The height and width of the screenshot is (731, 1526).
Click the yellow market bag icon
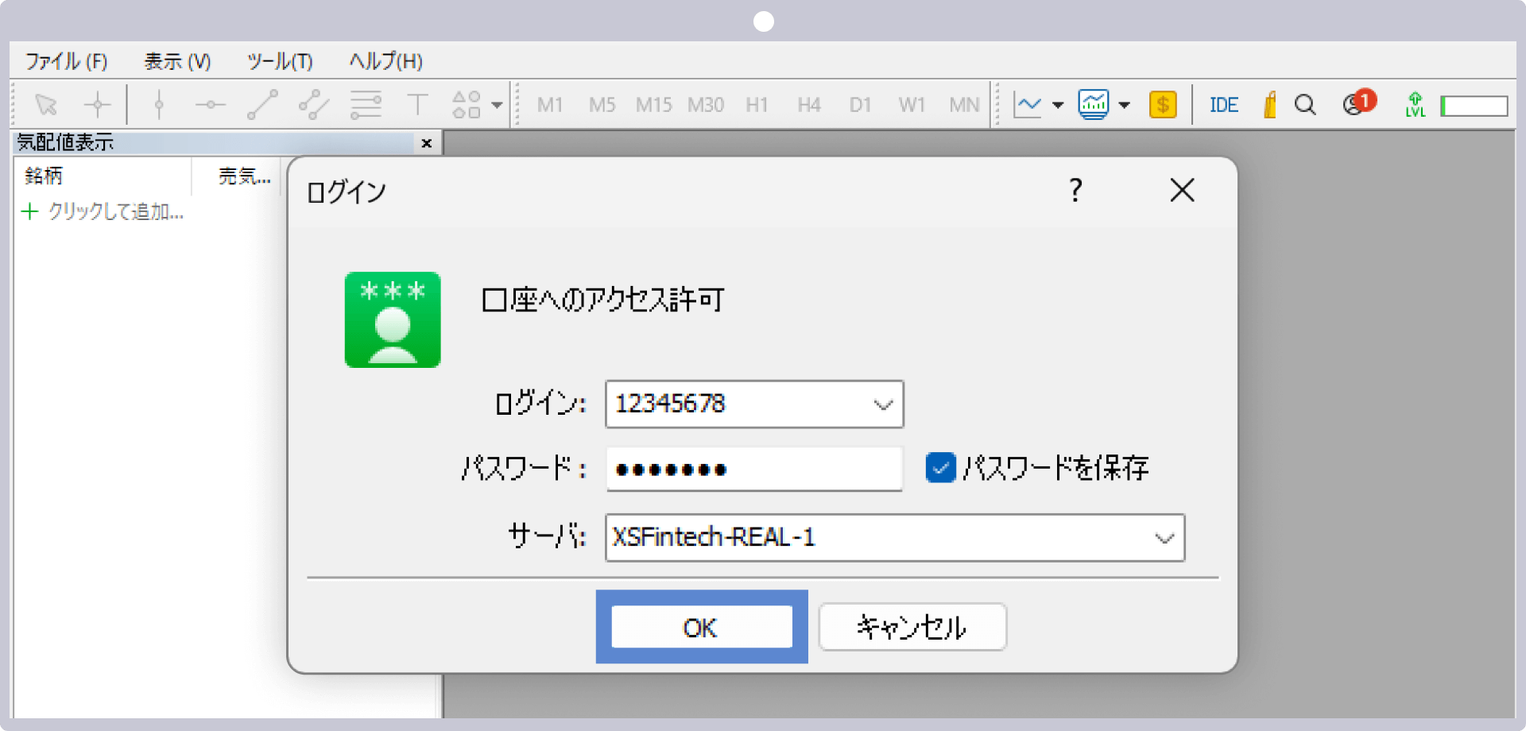1269,104
